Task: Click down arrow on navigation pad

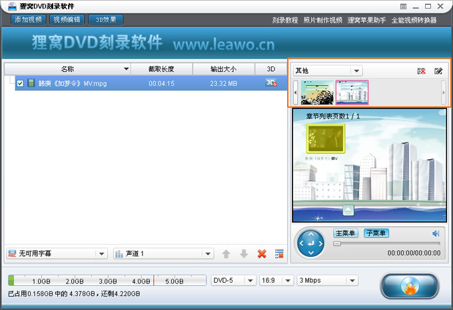Action: click(310, 253)
